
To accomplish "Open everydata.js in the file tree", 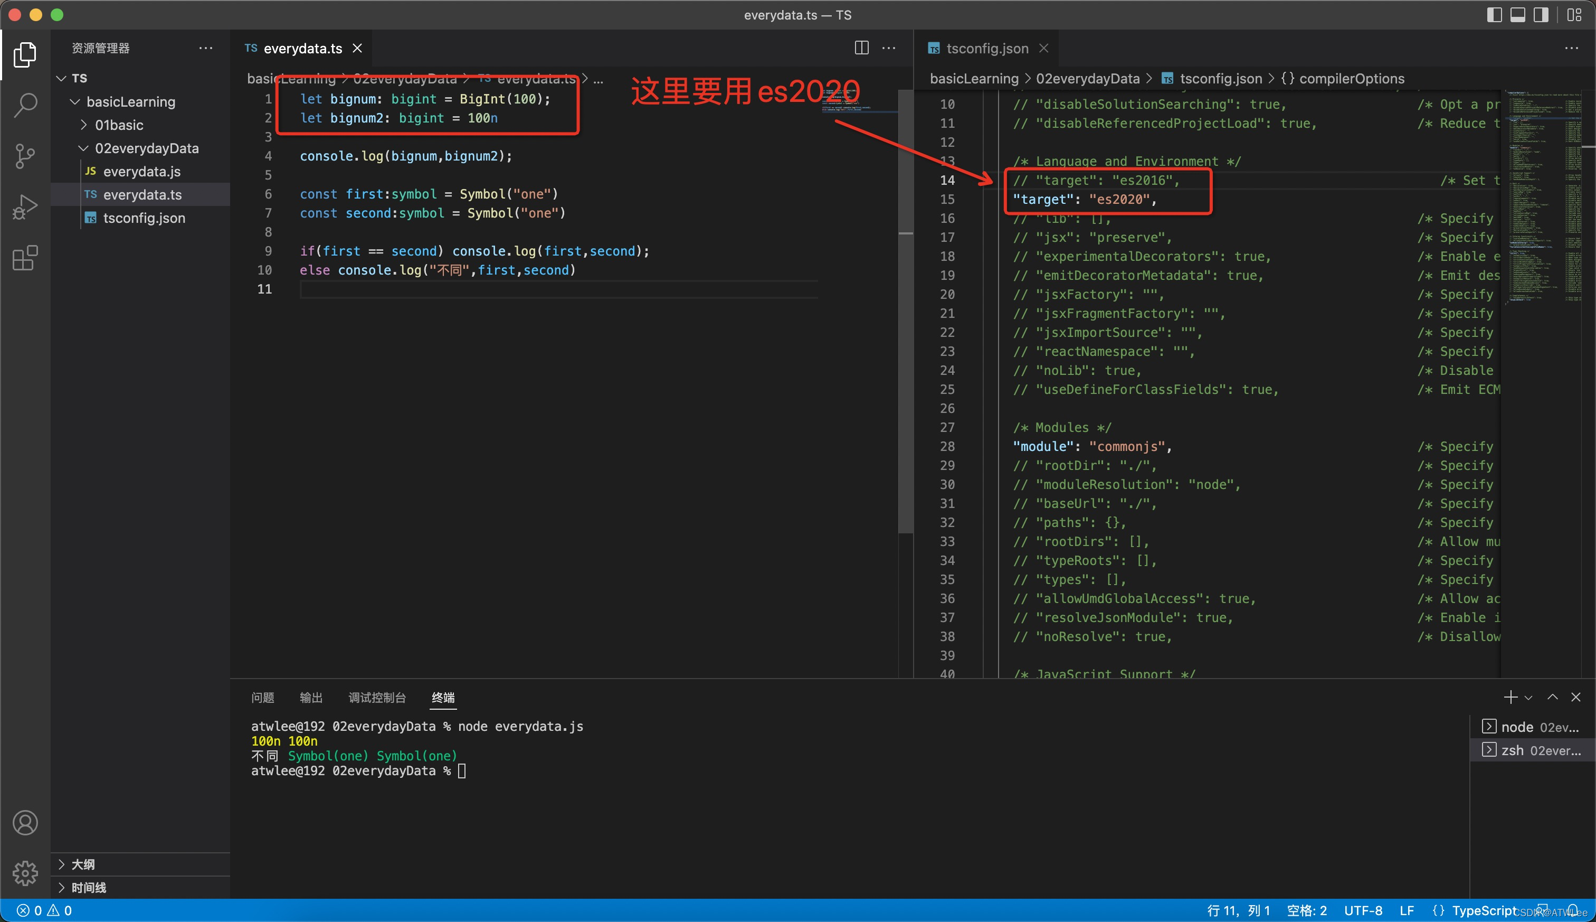I will tap(140, 171).
